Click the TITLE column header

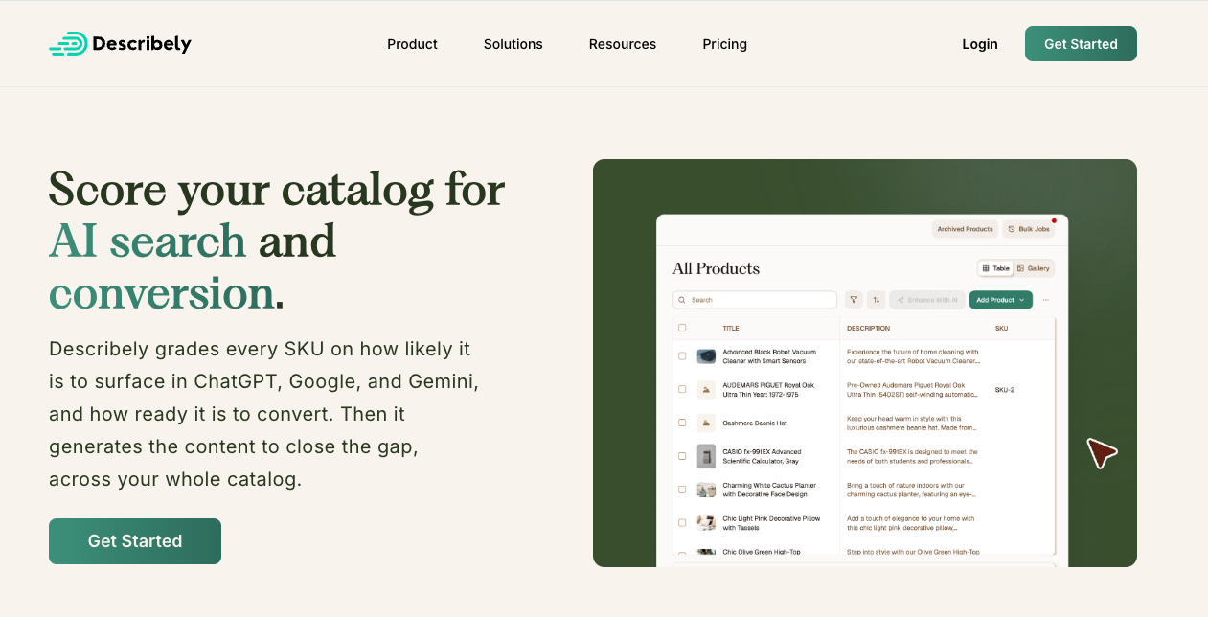point(731,328)
